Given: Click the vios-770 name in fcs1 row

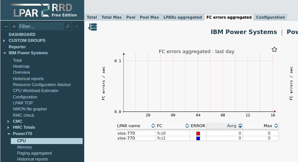Looking at the screenshot, I should pyautogui.click(x=126, y=138).
